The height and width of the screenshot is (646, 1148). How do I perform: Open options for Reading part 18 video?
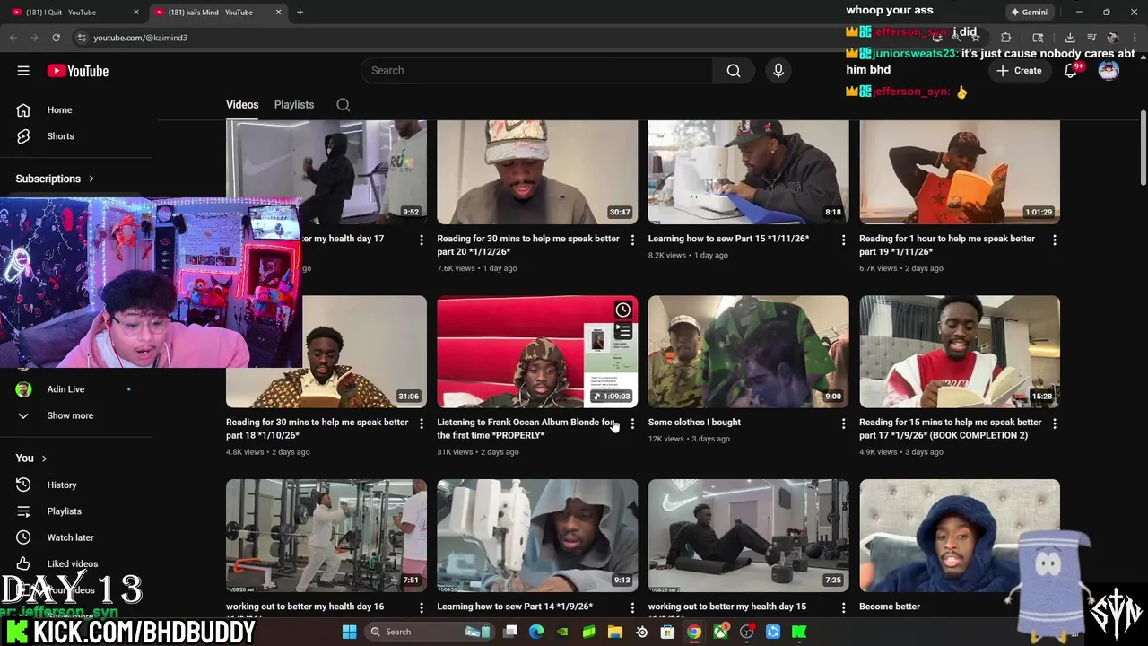pos(421,423)
